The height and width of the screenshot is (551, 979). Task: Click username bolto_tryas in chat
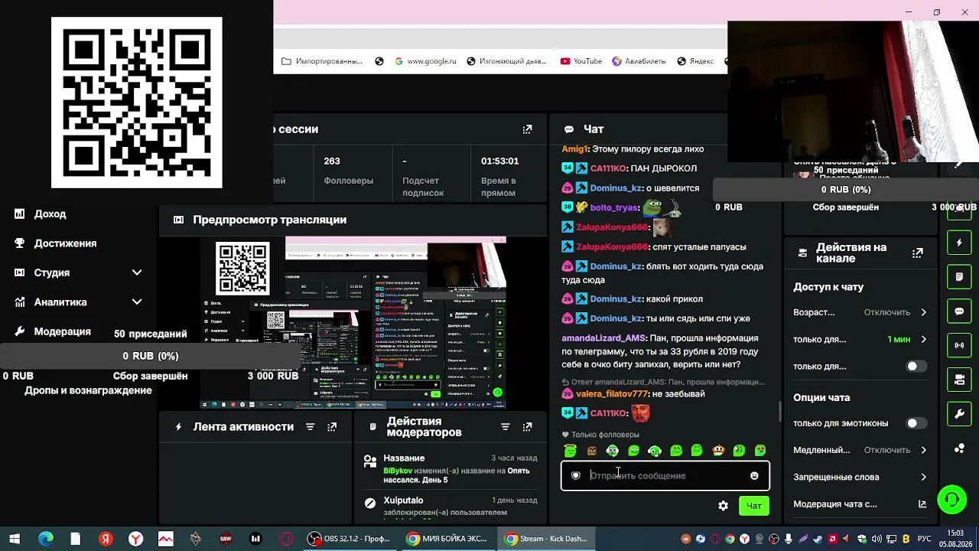point(613,208)
